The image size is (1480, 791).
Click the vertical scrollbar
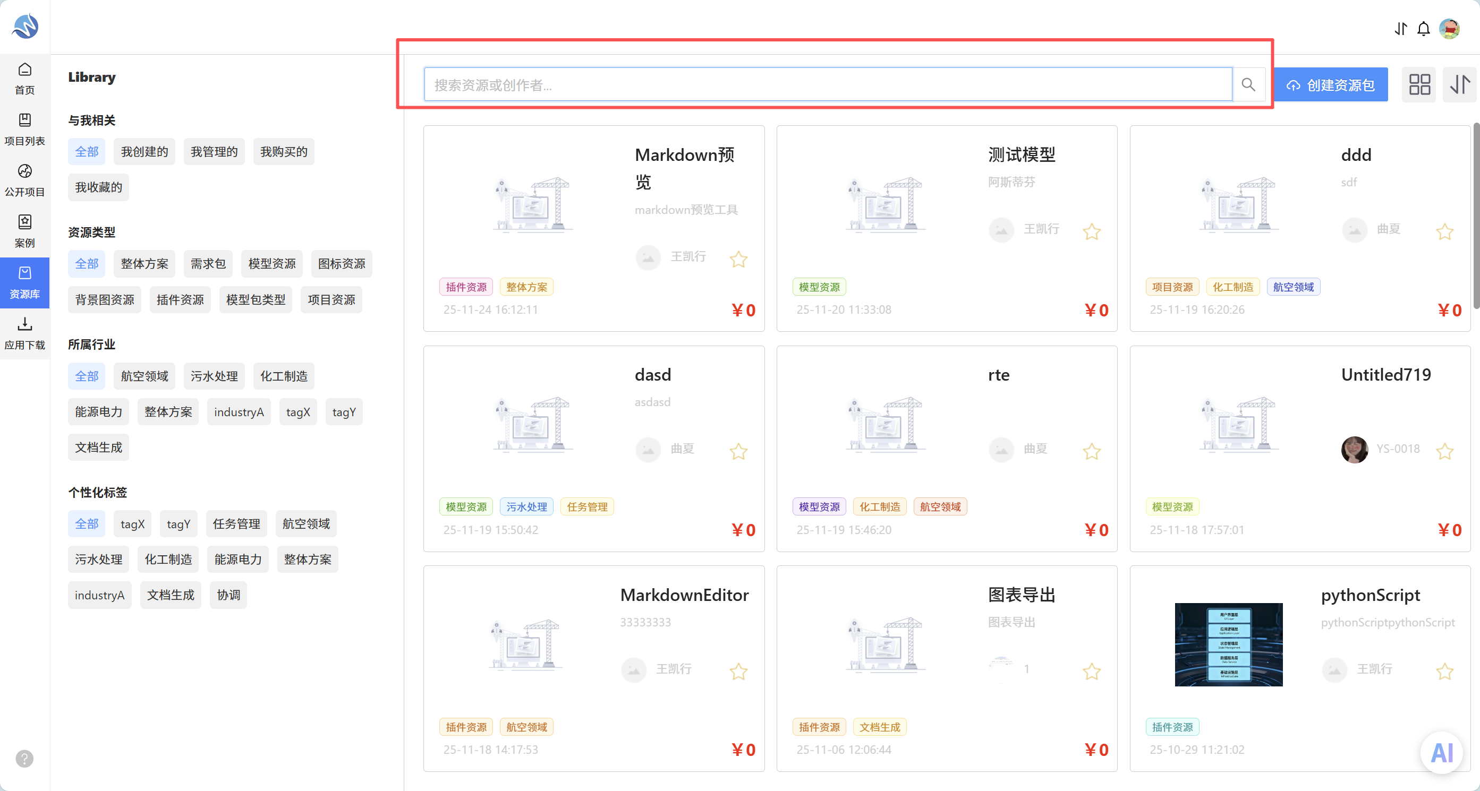click(1476, 215)
